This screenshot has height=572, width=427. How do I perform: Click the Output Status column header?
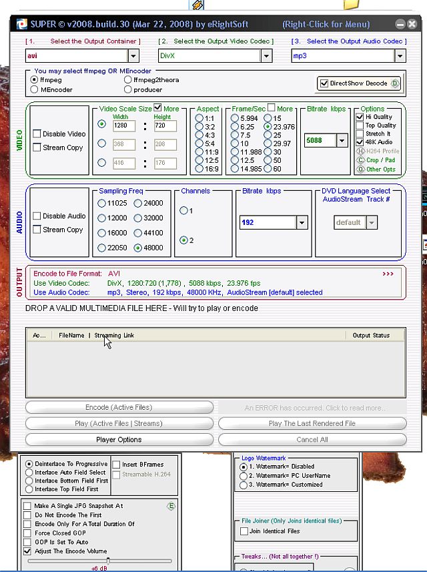(x=371, y=335)
